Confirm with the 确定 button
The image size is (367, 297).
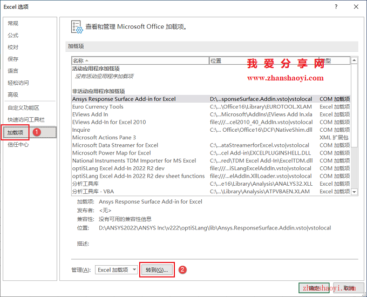(x=314, y=288)
